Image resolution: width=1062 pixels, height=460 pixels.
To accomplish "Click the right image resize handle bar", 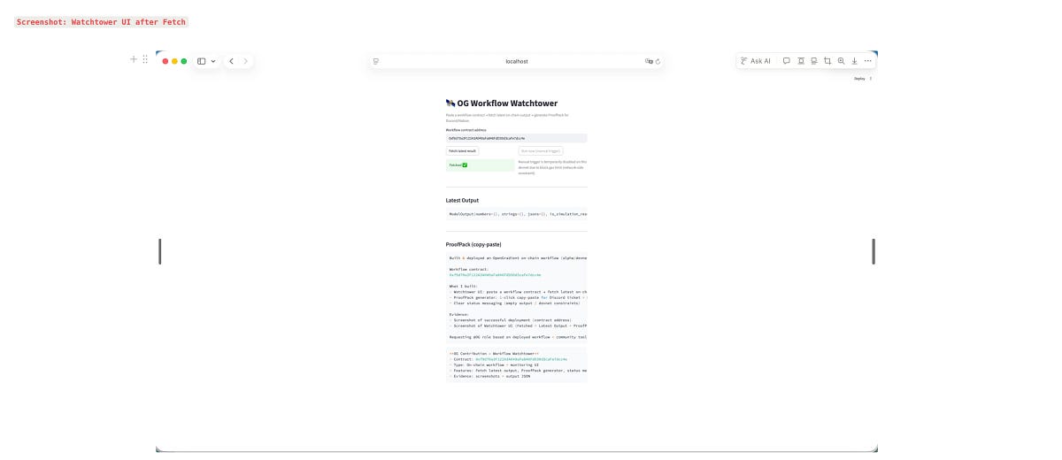I will pyautogui.click(x=873, y=251).
